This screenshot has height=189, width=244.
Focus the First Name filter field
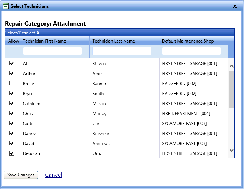tap(53, 51)
